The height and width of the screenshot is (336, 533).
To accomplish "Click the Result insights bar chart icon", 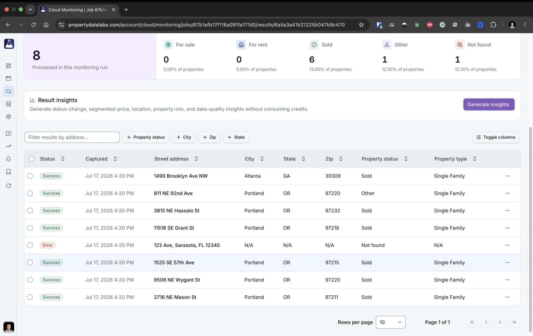I will coord(32,100).
